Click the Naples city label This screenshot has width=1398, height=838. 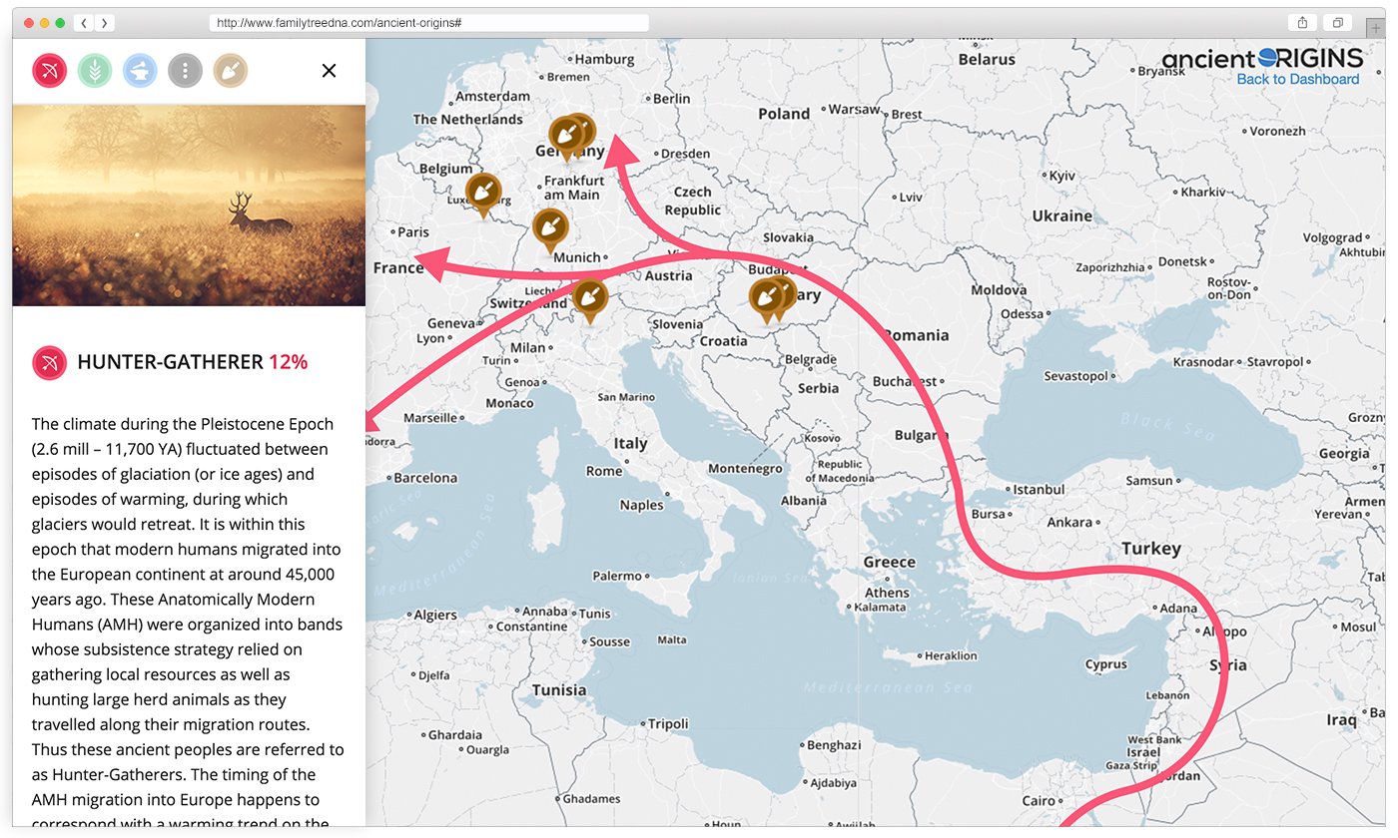click(641, 505)
